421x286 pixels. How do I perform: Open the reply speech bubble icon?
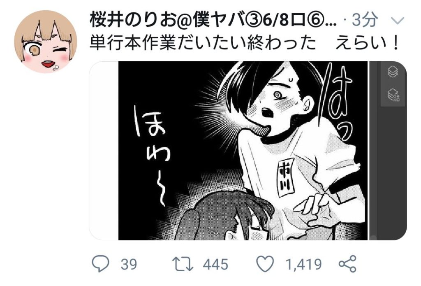coord(100,264)
